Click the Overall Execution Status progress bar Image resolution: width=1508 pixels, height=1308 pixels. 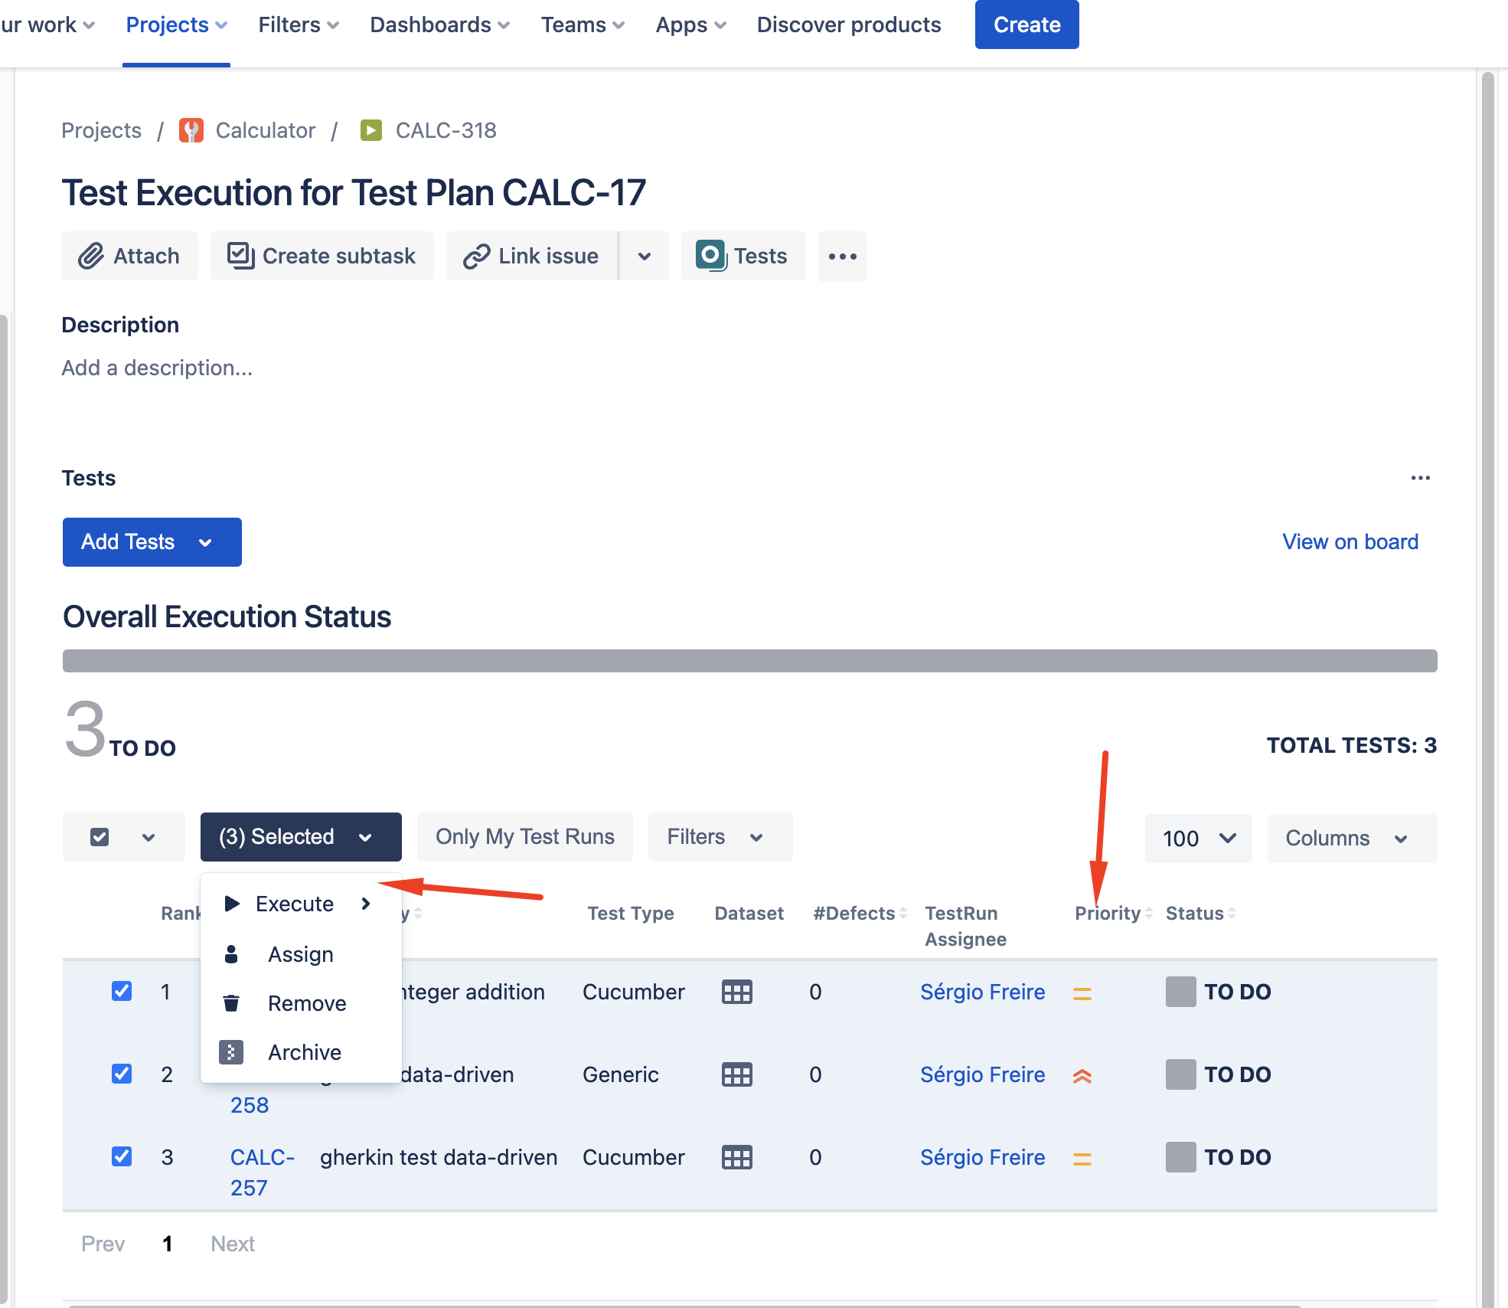click(749, 661)
